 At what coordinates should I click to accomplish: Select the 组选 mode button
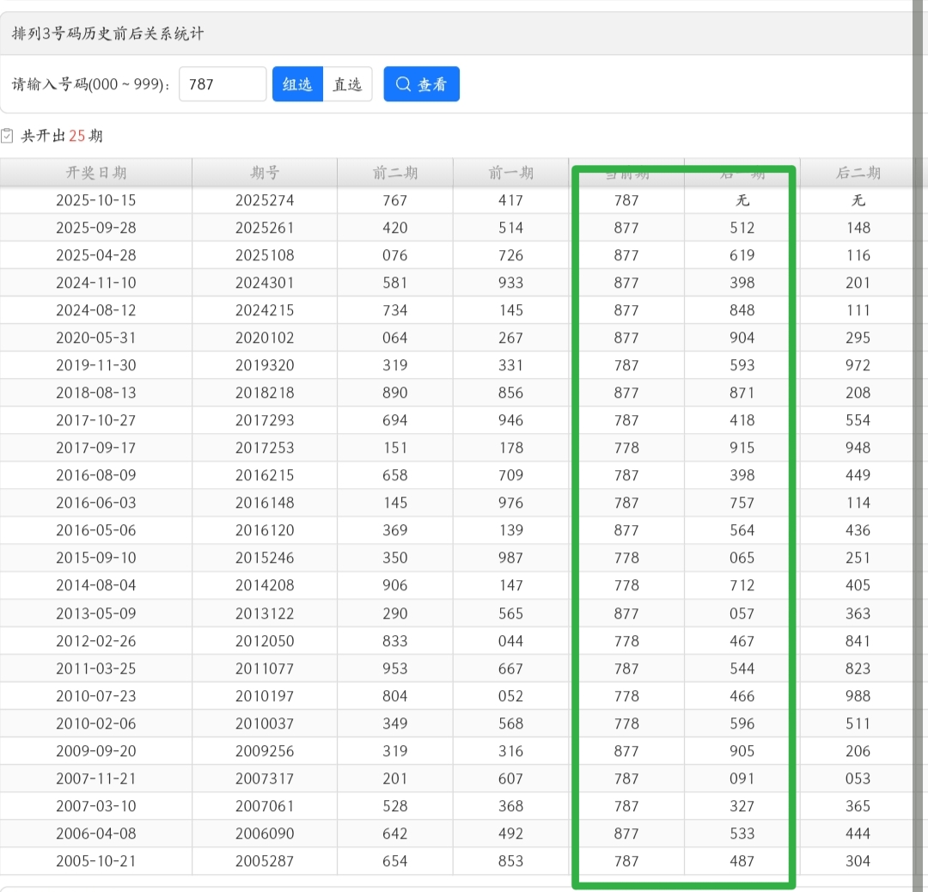(x=297, y=84)
